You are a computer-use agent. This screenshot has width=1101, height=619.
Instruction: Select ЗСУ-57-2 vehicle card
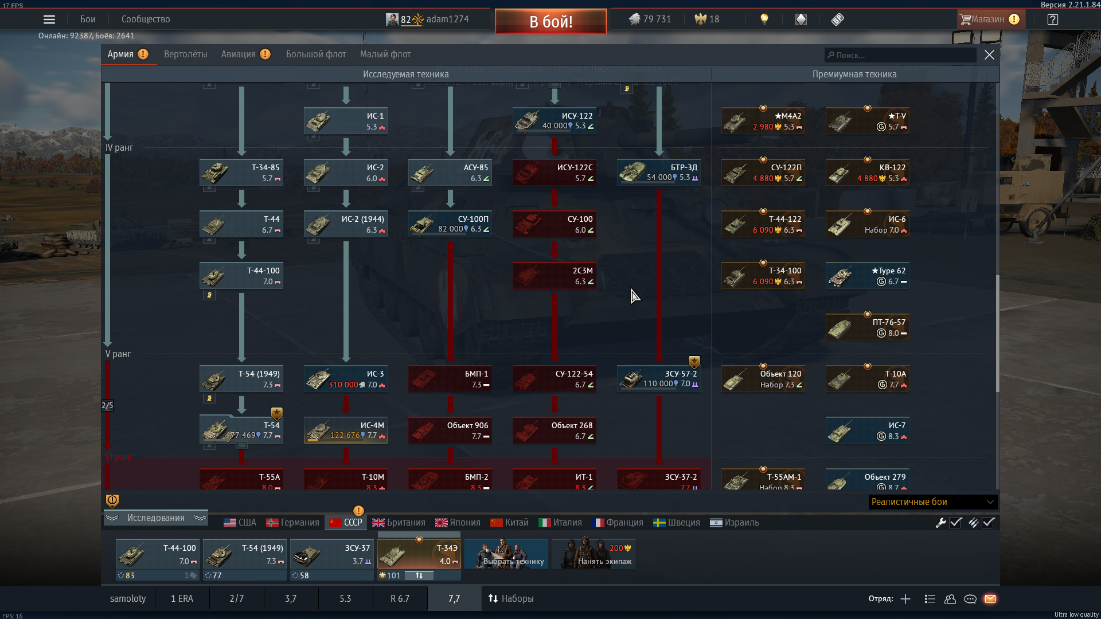click(659, 379)
